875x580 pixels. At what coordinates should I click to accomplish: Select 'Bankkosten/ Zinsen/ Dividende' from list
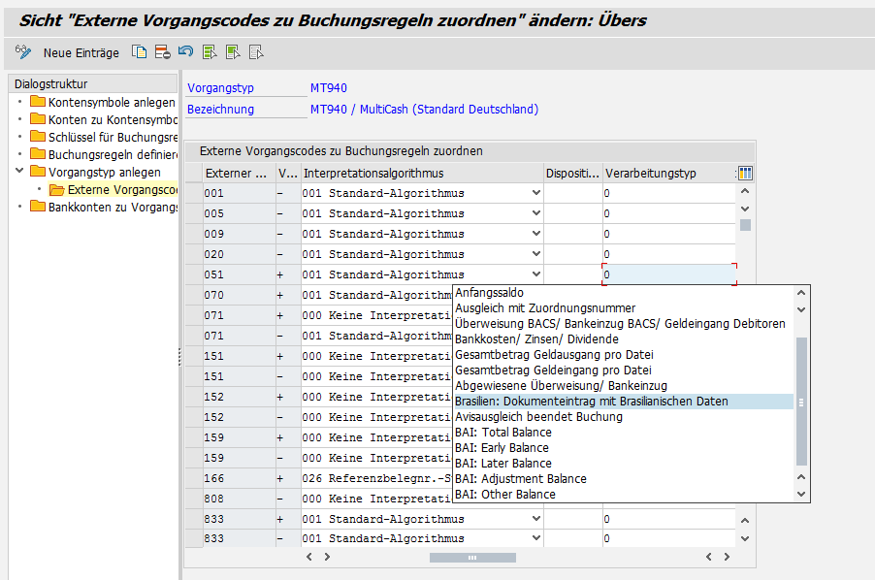536,339
